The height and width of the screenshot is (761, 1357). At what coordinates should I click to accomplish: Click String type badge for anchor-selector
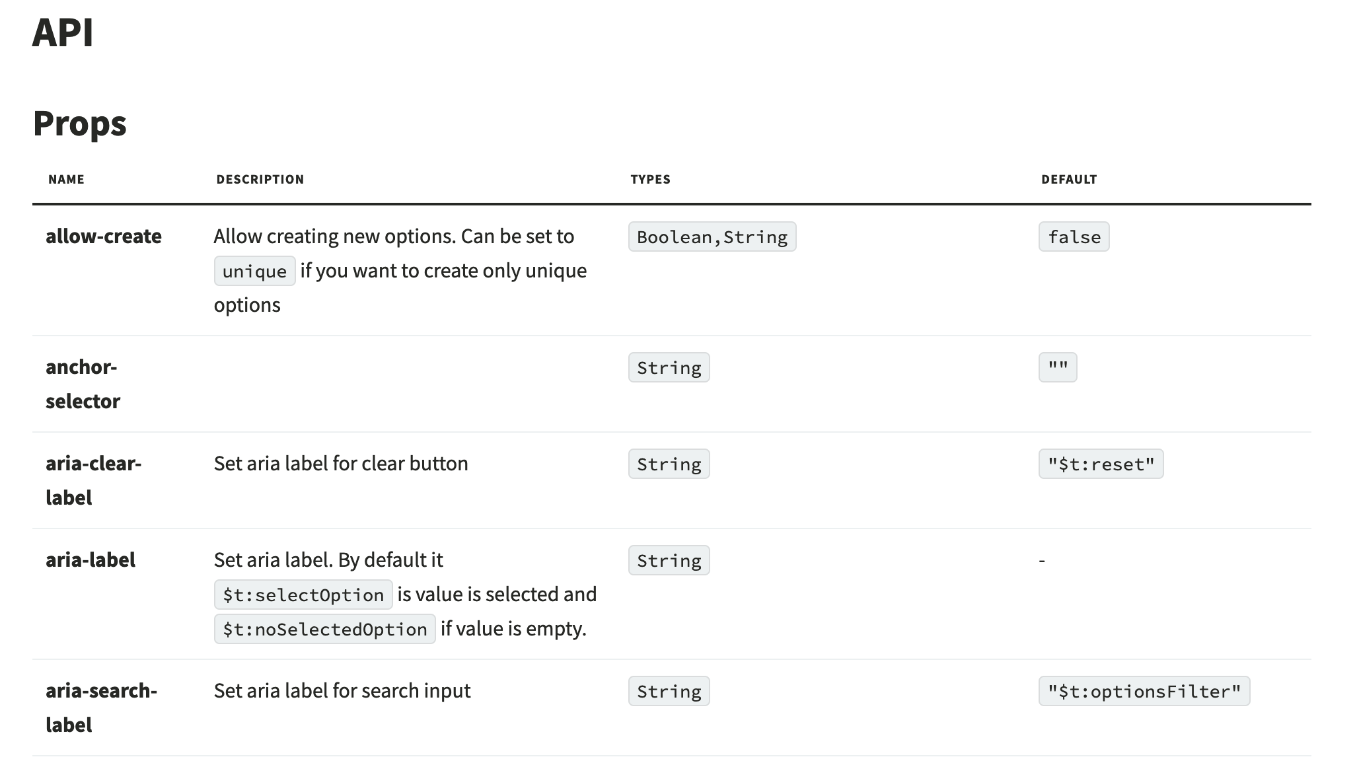pyautogui.click(x=669, y=368)
